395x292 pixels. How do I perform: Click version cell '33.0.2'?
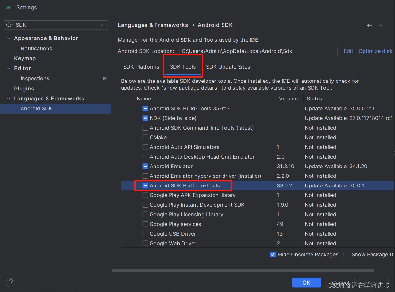284,185
